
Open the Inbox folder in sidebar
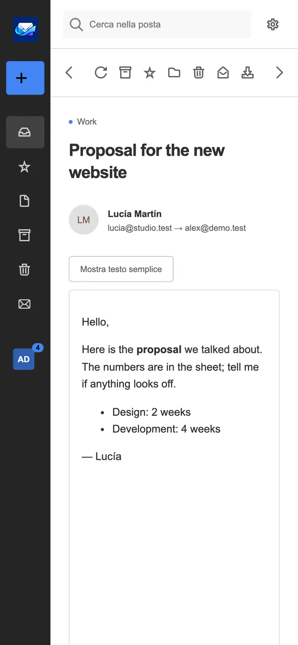[25, 132]
